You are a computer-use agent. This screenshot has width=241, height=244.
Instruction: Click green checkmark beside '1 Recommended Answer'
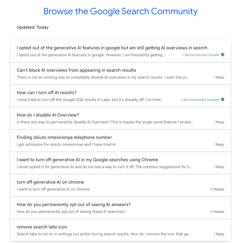pos(223,55)
